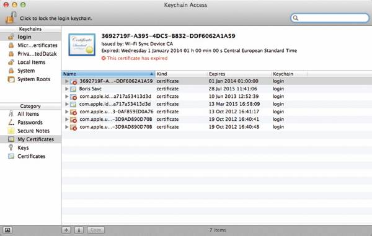Select the Local Items keychain icon
Screen dimensions: 372x236
point(11,62)
